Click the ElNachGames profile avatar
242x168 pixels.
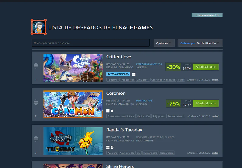(x=38, y=27)
